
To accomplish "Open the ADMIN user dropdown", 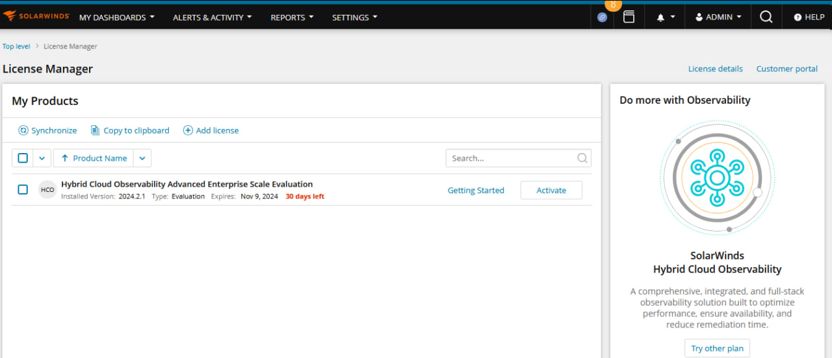I will [718, 18].
